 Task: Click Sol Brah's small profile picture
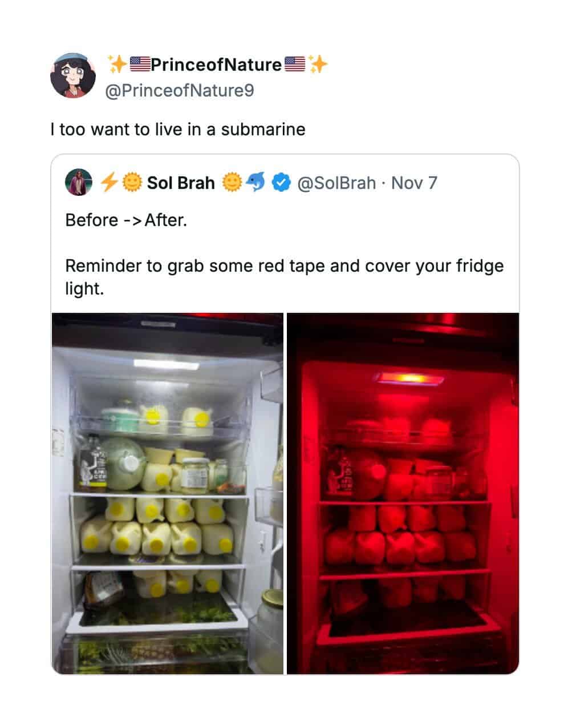point(79,183)
